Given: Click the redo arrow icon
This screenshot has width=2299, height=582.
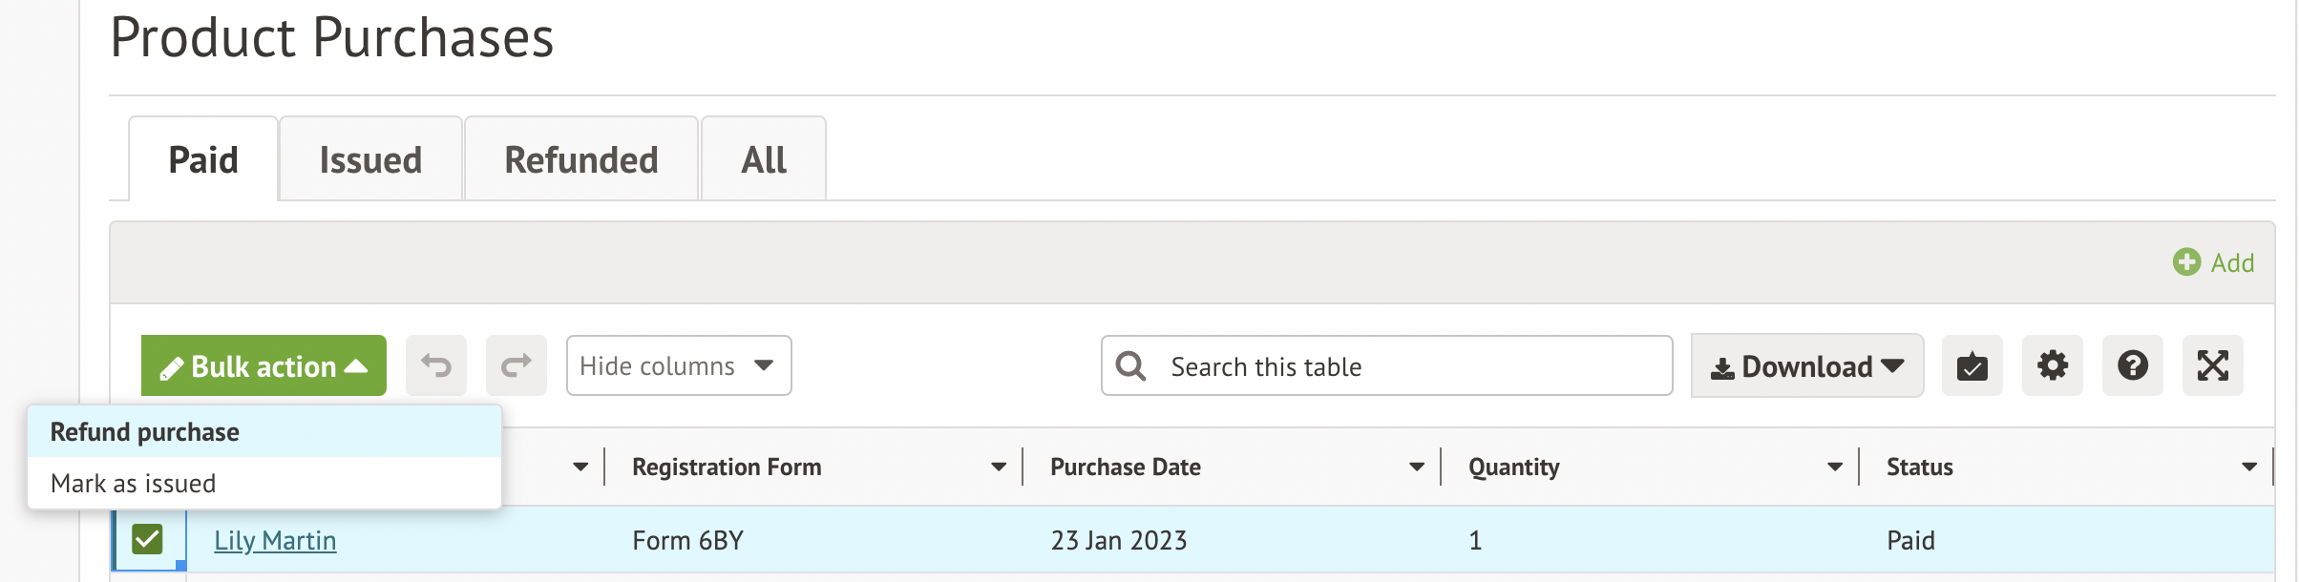Looking at the screenshot, I should pyautogui.click(x=516, y=365).
